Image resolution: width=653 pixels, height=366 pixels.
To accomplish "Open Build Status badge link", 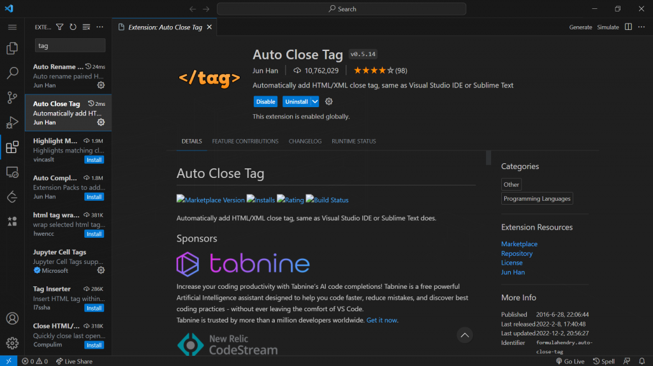I will click(327, 200).
